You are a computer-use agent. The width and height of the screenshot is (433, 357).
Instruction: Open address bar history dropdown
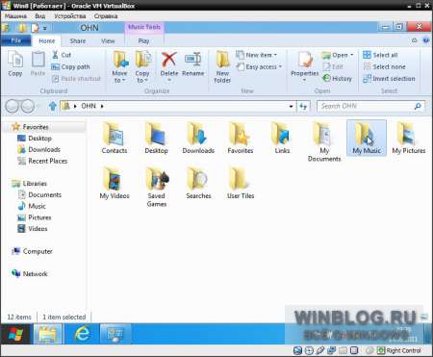tap(291, 106)
